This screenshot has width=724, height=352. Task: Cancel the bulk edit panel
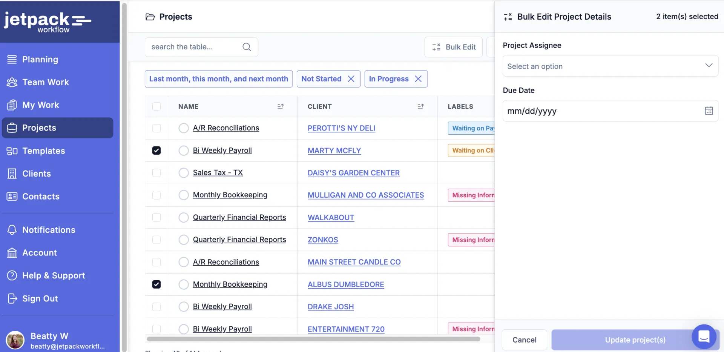tap(524, 340)
